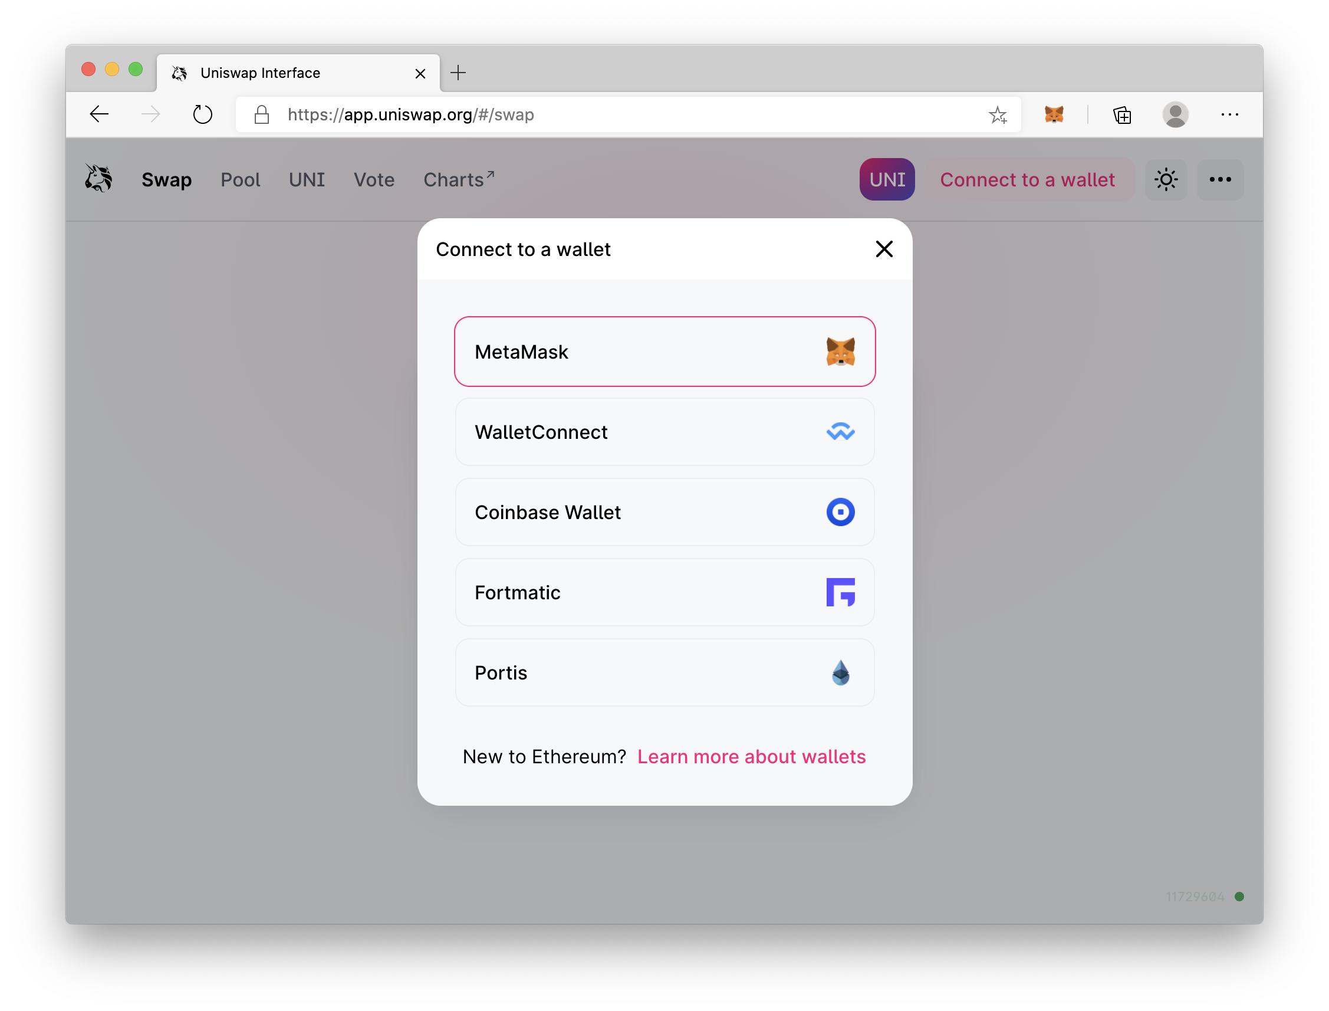
Task: Click the MetaMask extension fox icon in toolbar
Action: click(x=1054, y=114)
